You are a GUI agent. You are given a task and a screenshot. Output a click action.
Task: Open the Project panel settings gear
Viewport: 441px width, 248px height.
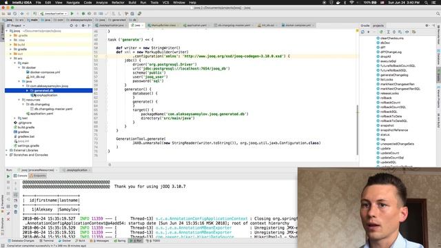pyautogui.click(x=83, y=25)
